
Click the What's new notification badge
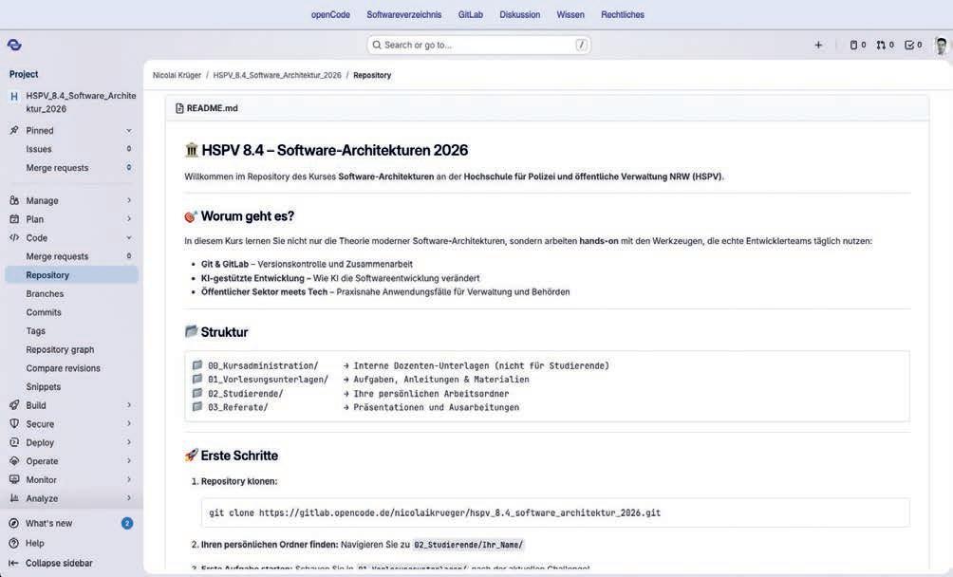click(x=127, y=523)
